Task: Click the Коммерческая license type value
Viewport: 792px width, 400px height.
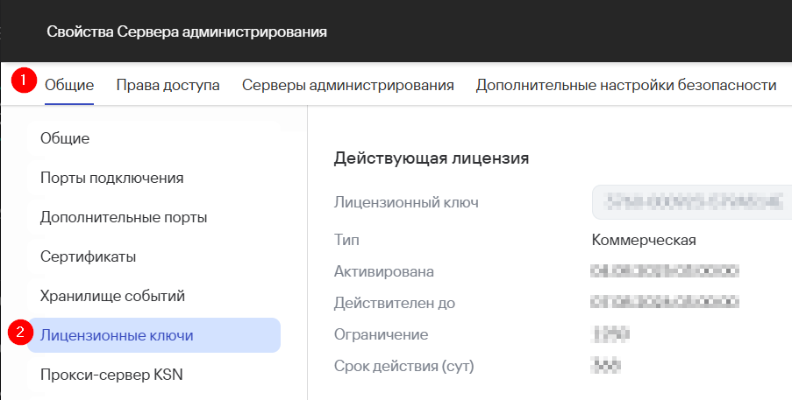Action: click(x=644, y=240)
